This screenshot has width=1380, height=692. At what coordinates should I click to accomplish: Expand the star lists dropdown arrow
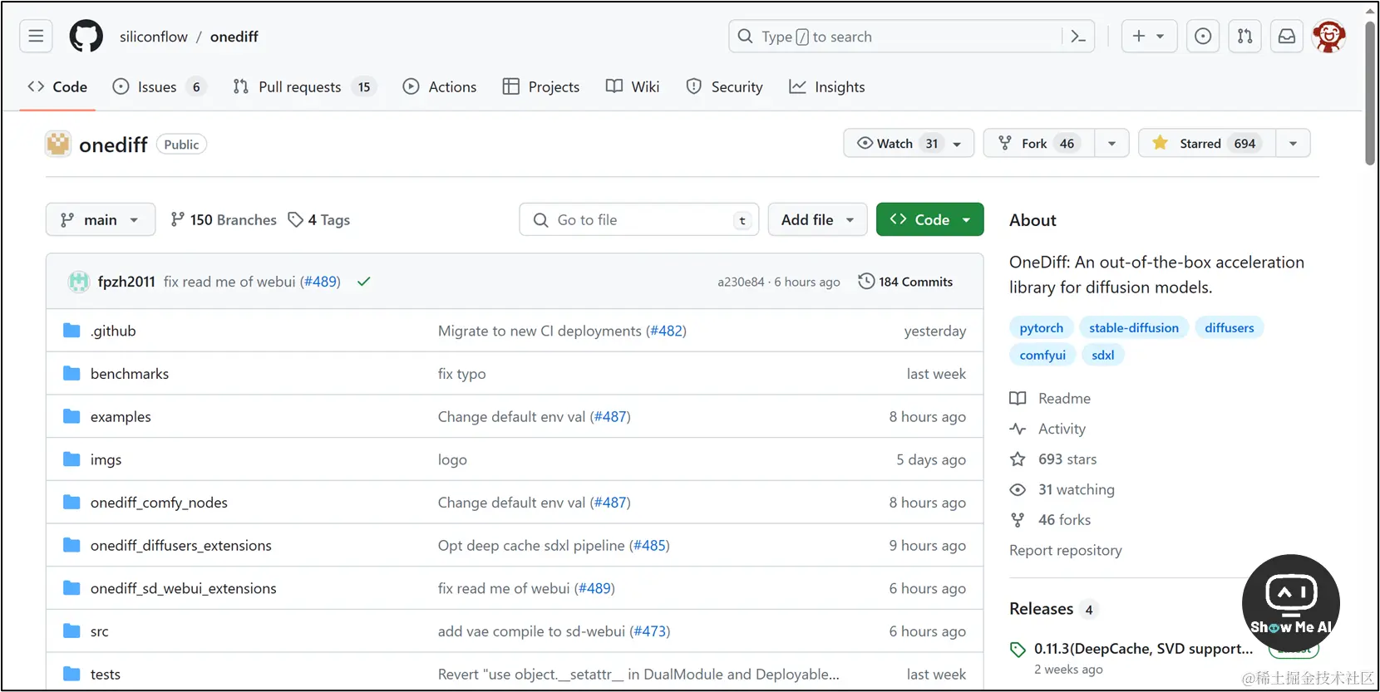(x=1293, y=143)
